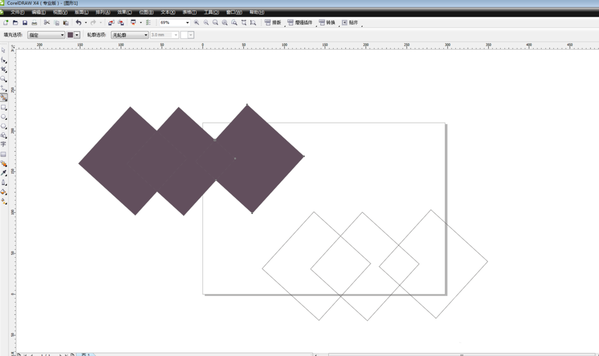Open the 文件(F) menu
The height and width of the screenshot is (356, 599).
point(17,12)
